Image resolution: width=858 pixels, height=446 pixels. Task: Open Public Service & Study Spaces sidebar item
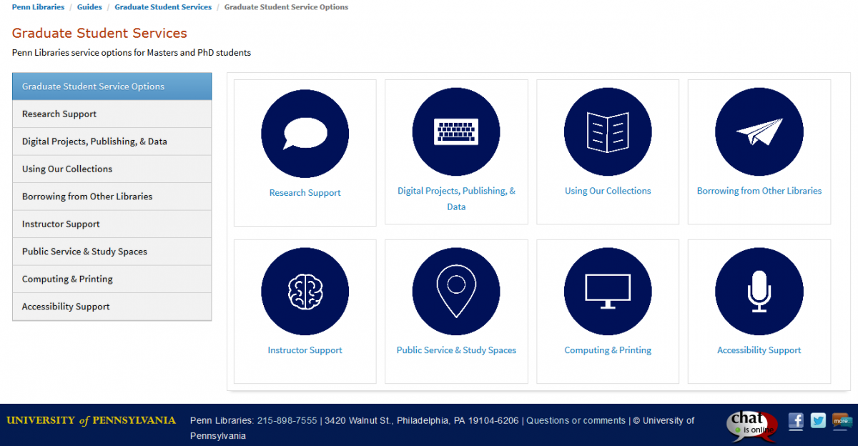click(112, 252)
